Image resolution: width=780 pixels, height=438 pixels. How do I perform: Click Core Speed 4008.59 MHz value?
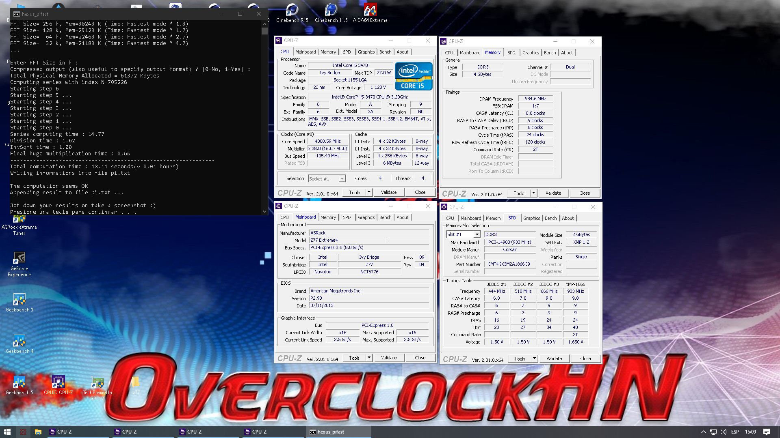[327, 142]
